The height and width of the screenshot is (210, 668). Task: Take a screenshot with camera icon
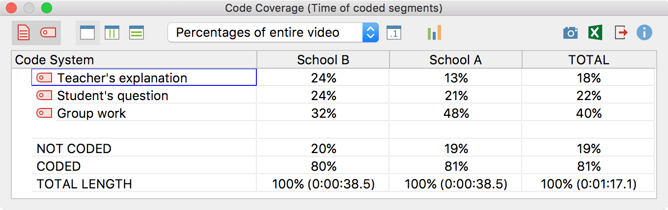point(570,33)
